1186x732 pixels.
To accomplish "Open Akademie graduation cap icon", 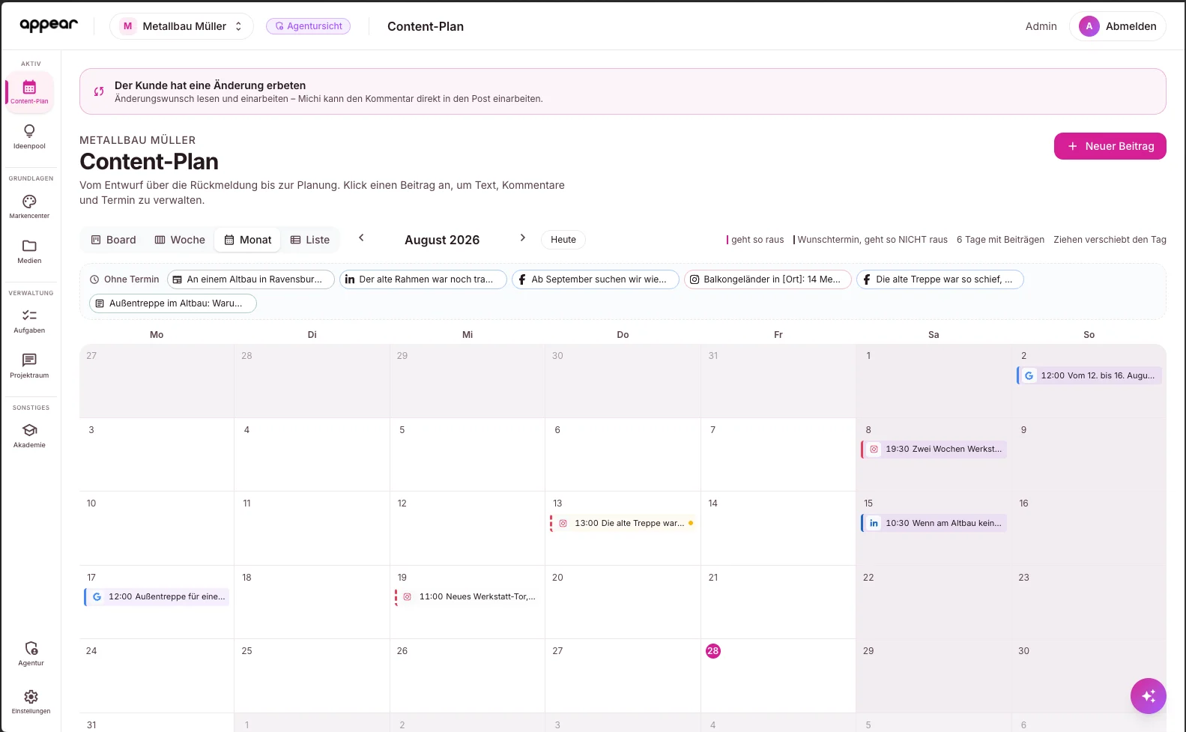I will pos(29,430).
